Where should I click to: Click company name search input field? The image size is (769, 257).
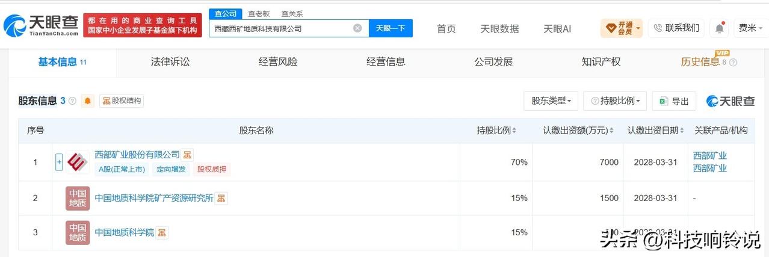tap(281, 28)
